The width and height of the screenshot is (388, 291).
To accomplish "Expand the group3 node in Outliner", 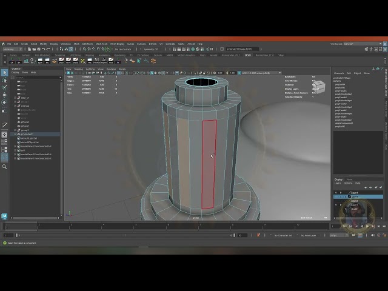I will (x=15, y=130).
